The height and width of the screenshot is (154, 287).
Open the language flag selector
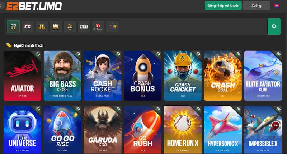click(277, 6)
